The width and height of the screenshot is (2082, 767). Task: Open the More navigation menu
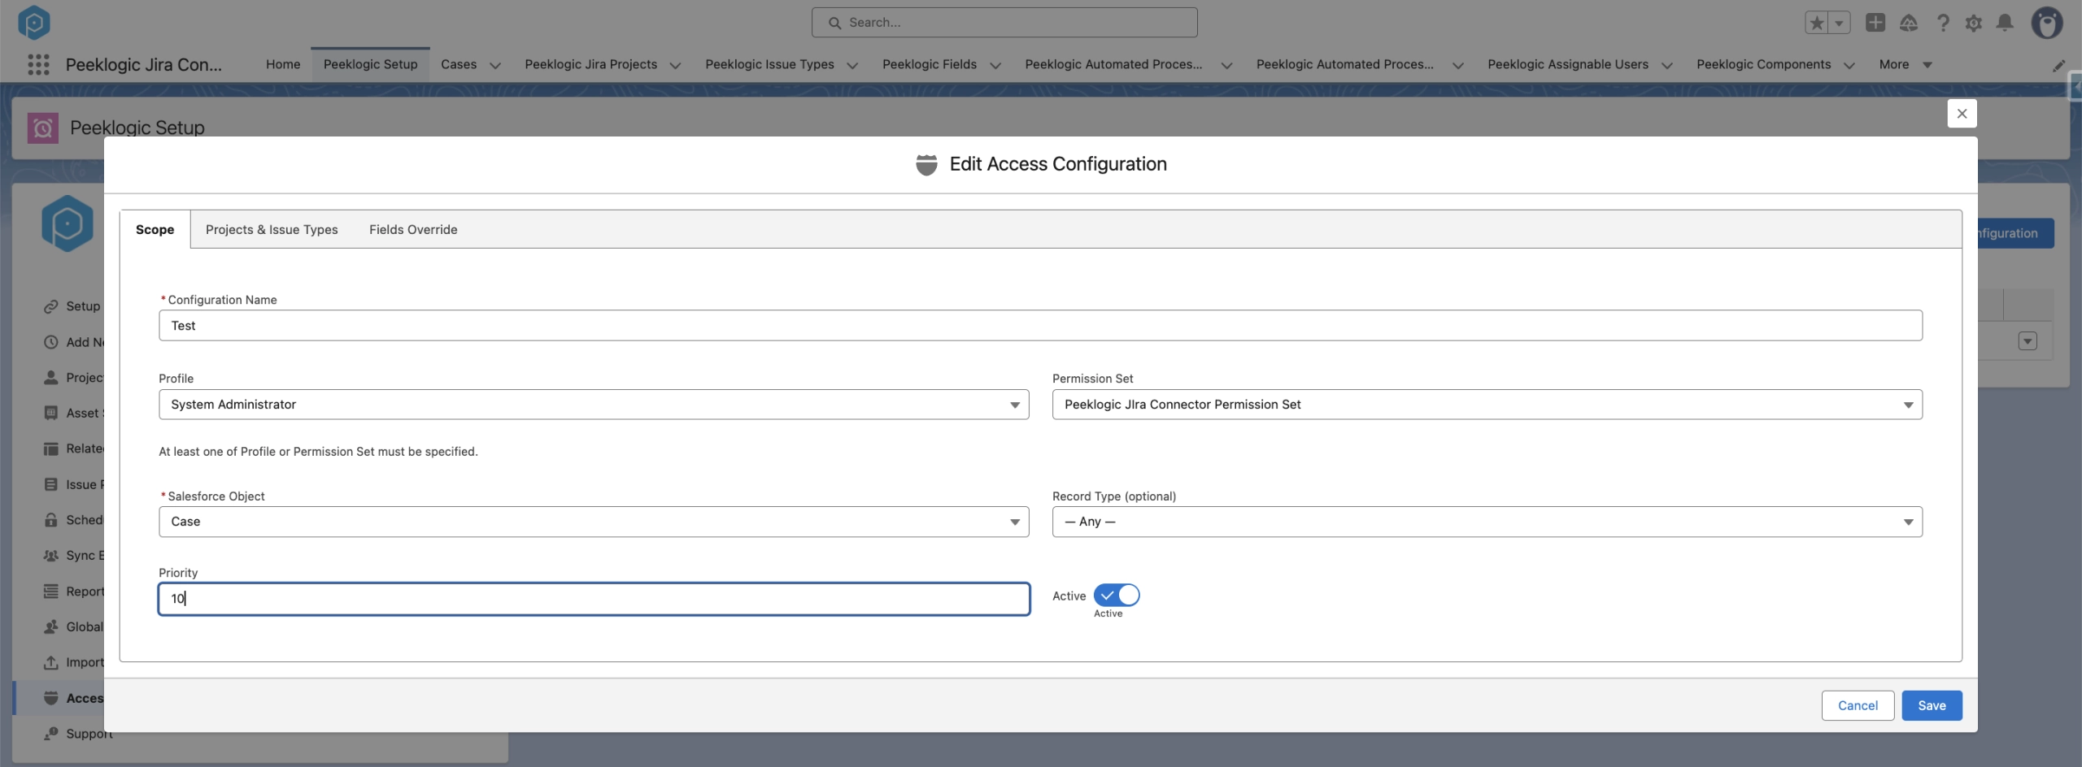[1905, 65]
